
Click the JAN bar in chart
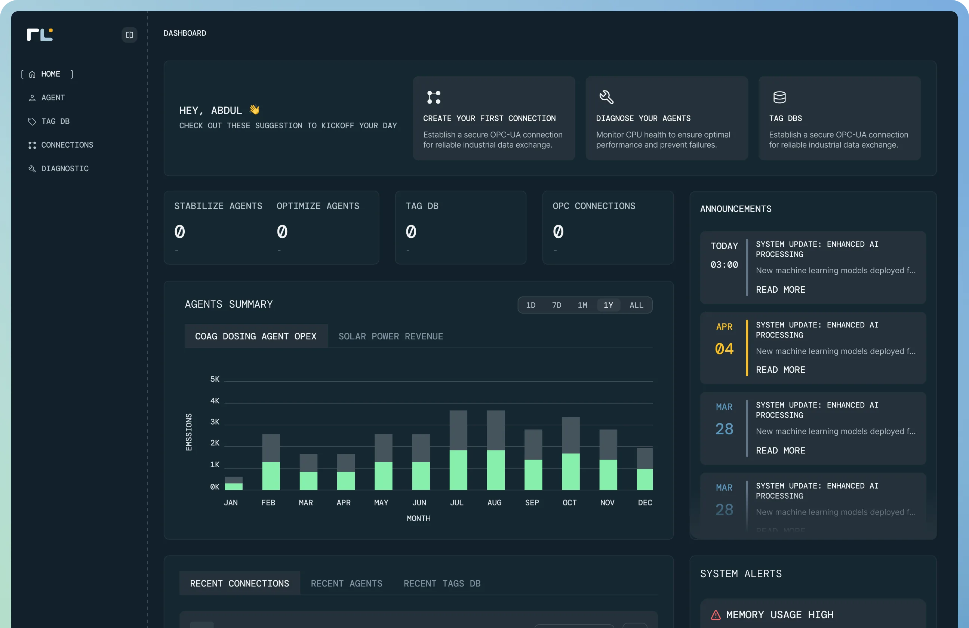[234, 483]
